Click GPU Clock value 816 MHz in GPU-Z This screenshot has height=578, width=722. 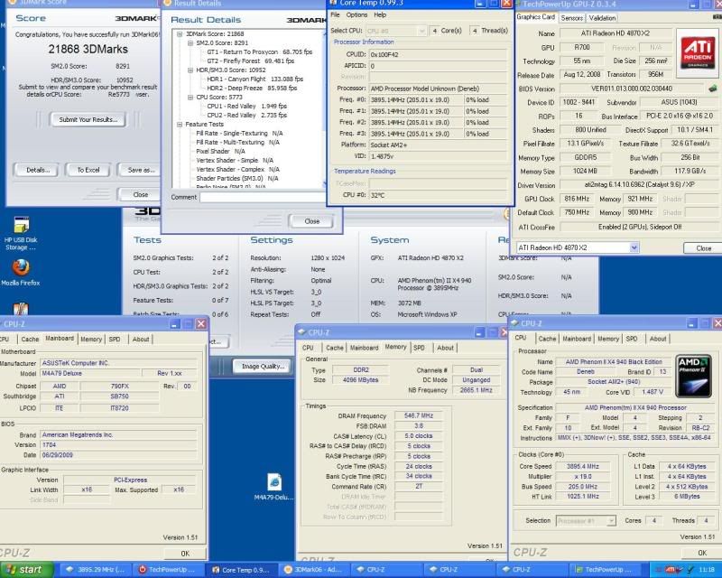click(x=577, y=199)
